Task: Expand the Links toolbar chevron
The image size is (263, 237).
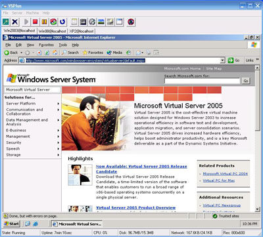Action: (258, 60)
